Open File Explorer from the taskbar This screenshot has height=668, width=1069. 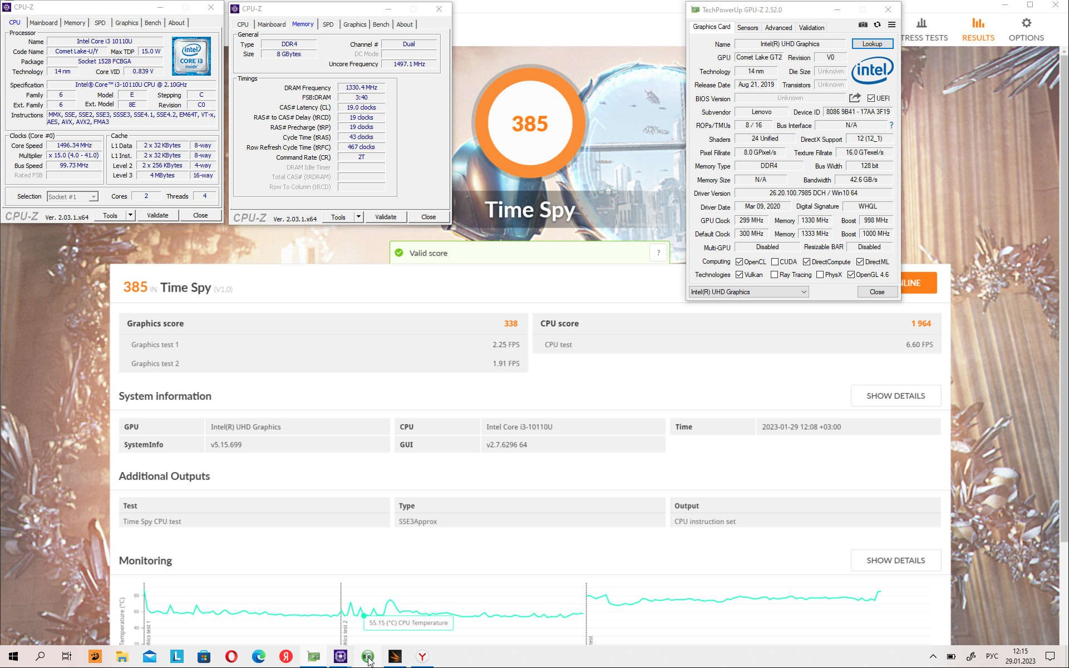pos(122,656)
